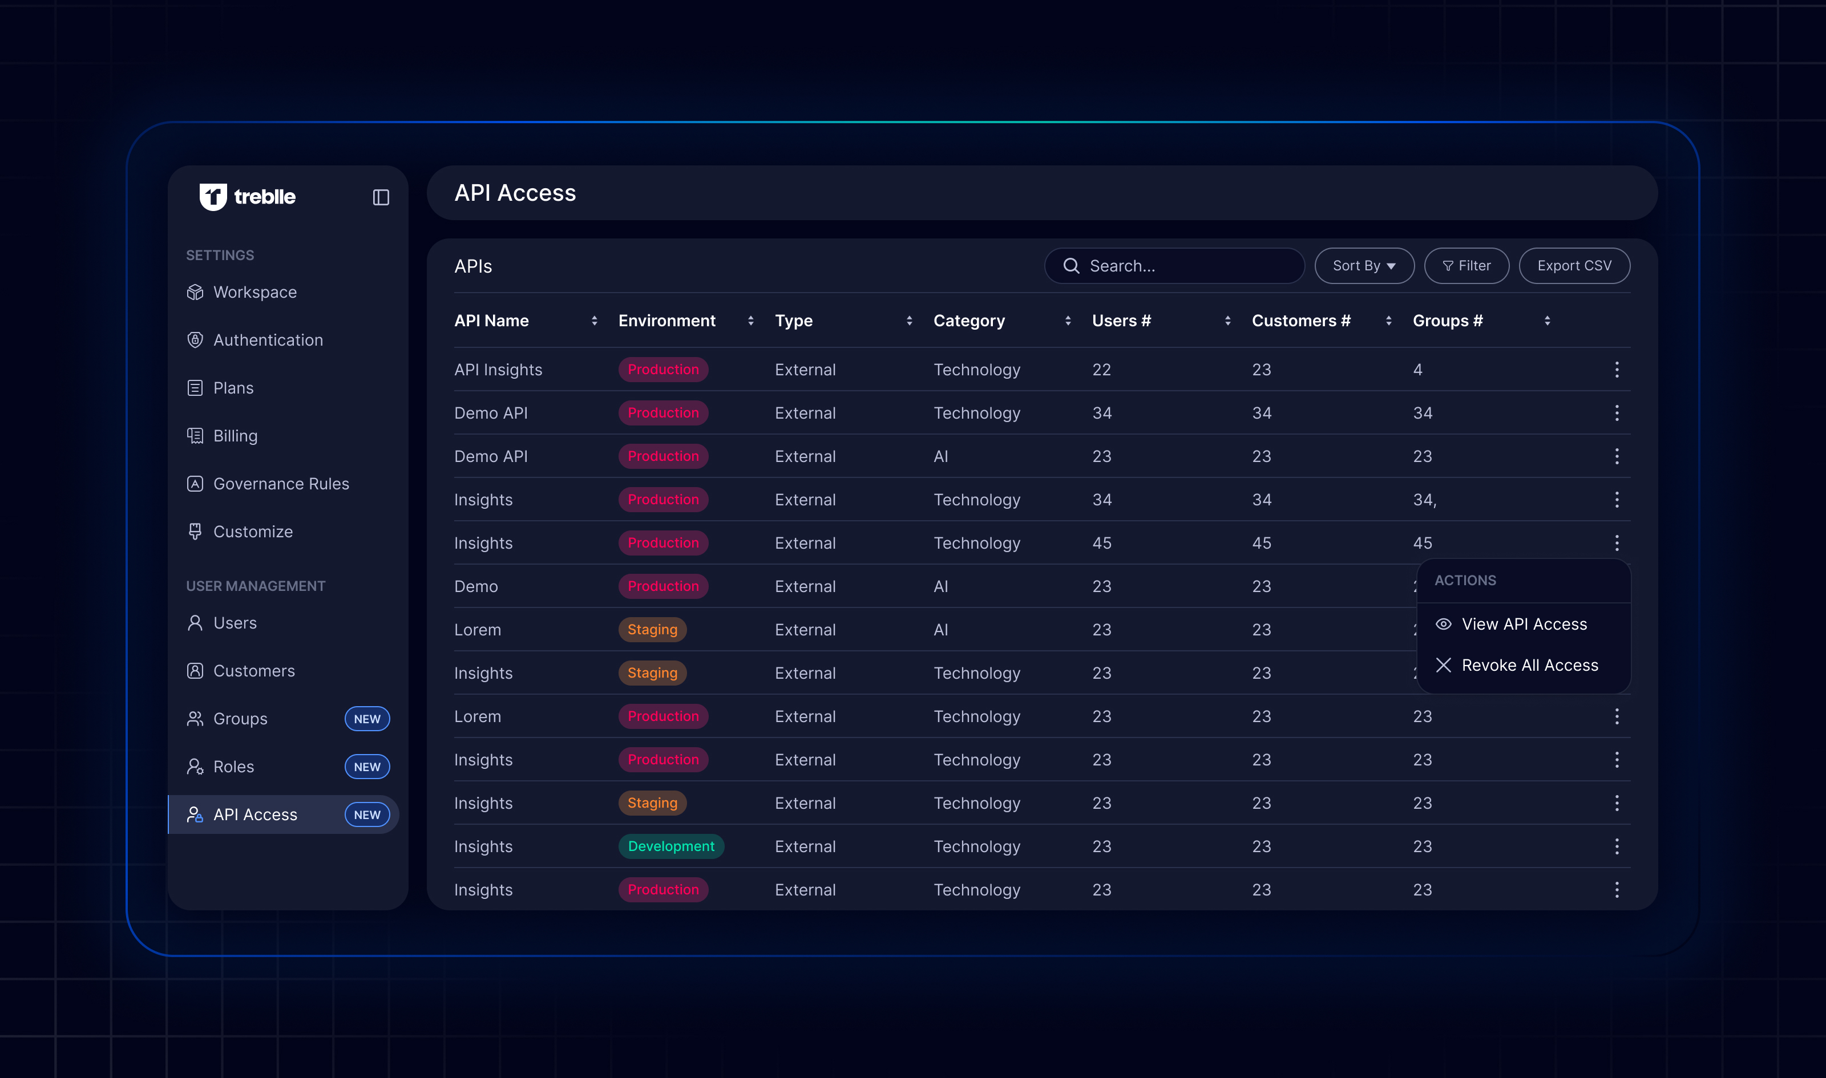Viewport: 1826px width, 1078px height.
Task: Open Governance Rules section
Action: tap(281, 484)
